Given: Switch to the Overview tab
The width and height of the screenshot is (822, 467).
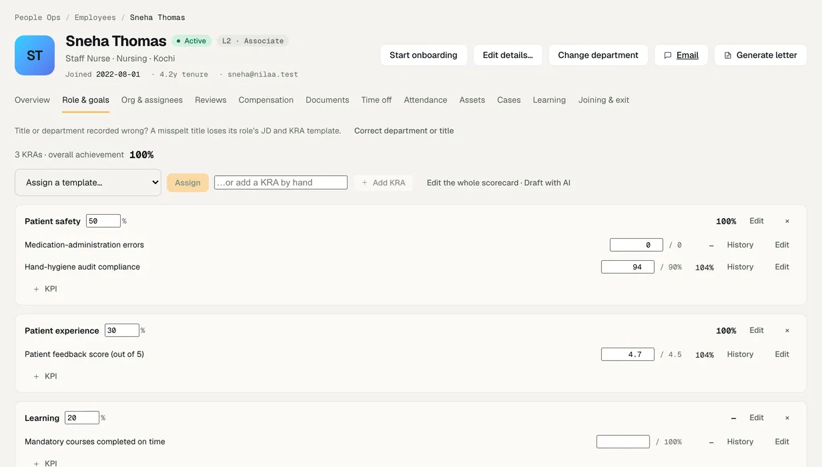Looking at the screenshot, I should click(x=32, y=100).
